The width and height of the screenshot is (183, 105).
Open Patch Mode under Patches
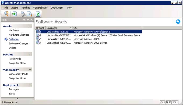[x=15, y=59]
